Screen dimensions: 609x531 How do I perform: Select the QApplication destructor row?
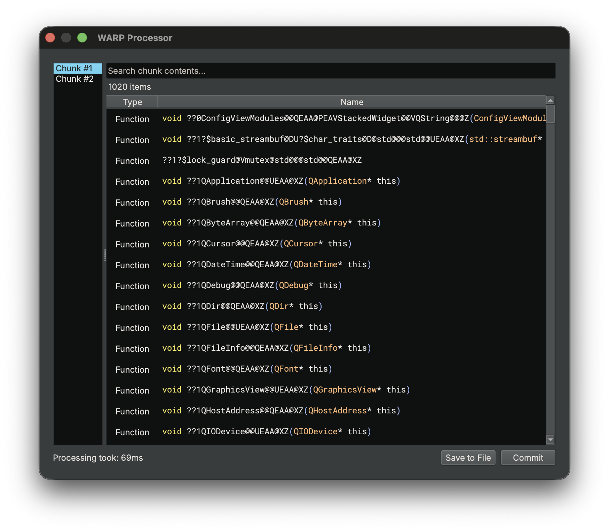pos(281,181)
